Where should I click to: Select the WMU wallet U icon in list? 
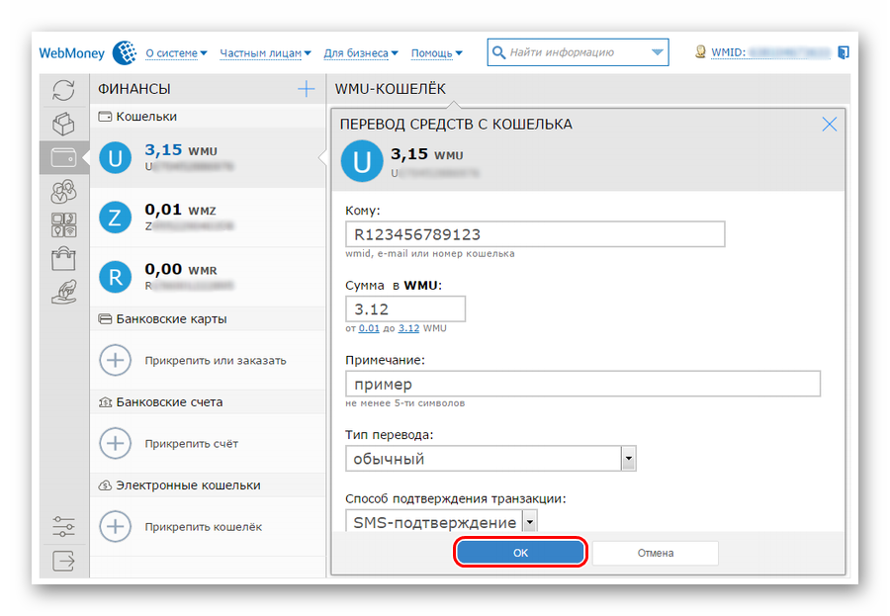tap(116, 158)
